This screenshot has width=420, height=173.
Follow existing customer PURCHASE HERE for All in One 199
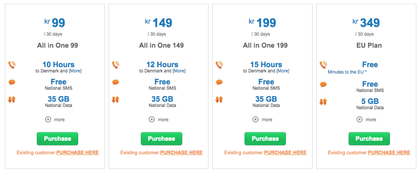click(285, 153)
